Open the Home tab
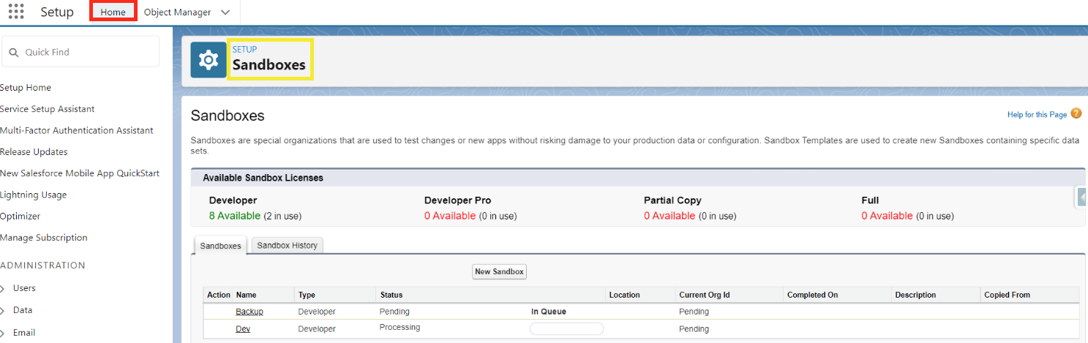The width and height of the screenshot is (1088, 343). pos(113,12)
